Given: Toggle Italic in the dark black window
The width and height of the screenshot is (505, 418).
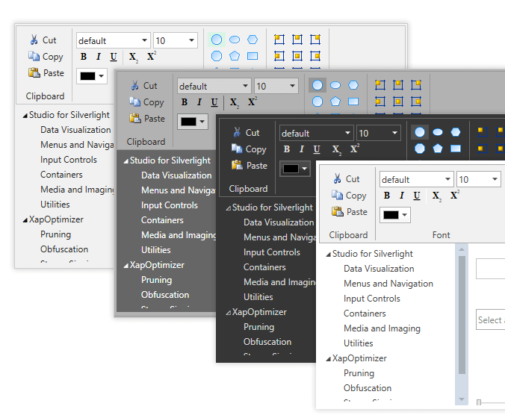Looking at the screenshot, I should click(x=301, y=149).
